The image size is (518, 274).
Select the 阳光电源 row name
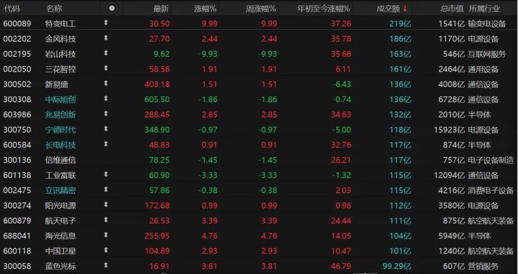[x=61, y=205]
